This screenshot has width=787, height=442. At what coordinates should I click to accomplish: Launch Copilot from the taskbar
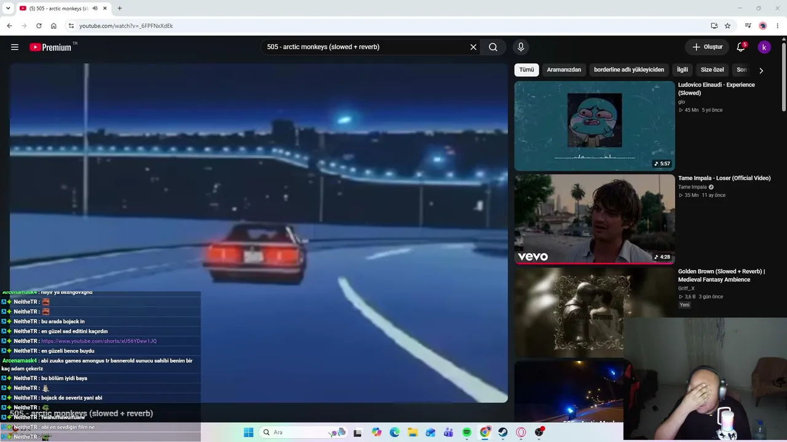[x=376, y=432]
